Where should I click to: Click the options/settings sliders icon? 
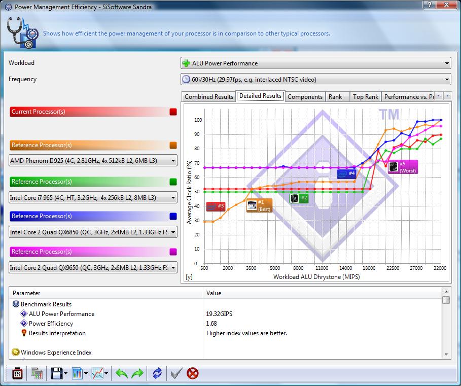point(17,374)
